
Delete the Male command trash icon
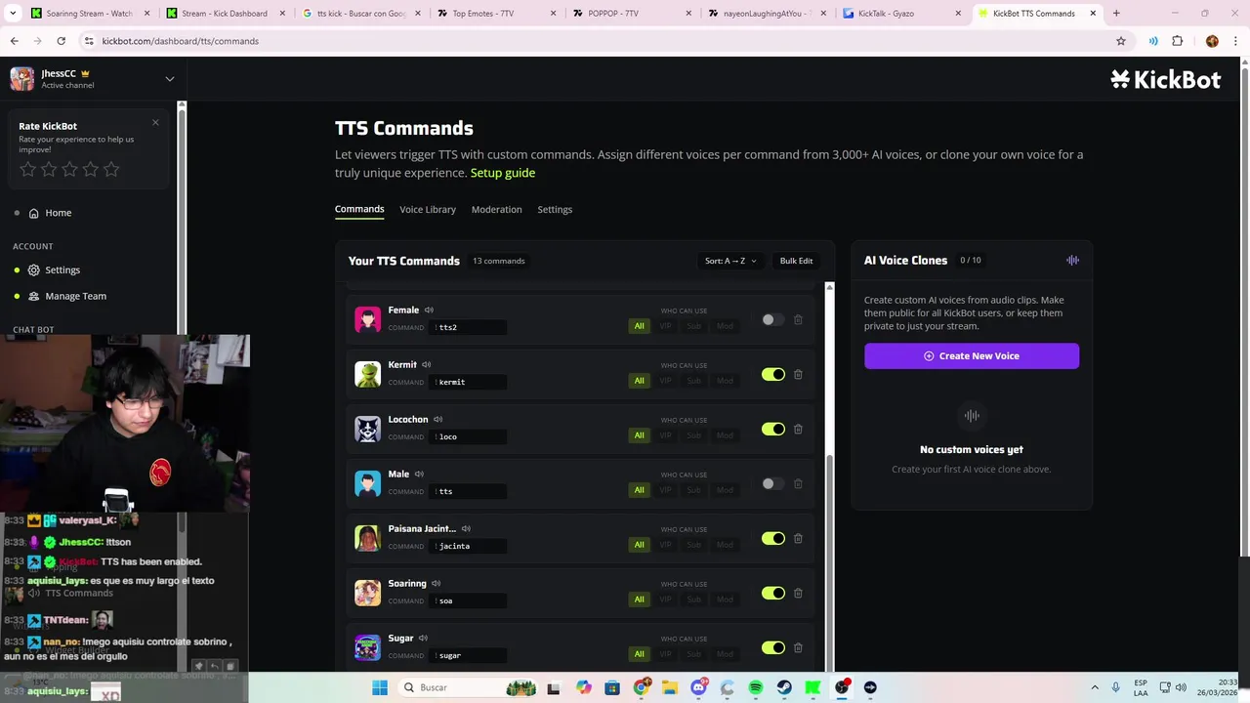point(798,484)
